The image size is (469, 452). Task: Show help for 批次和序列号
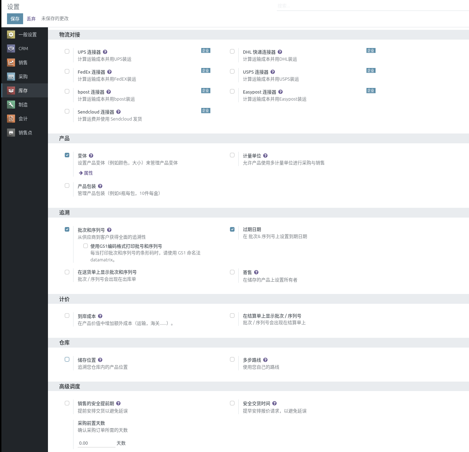coord(109,230)
